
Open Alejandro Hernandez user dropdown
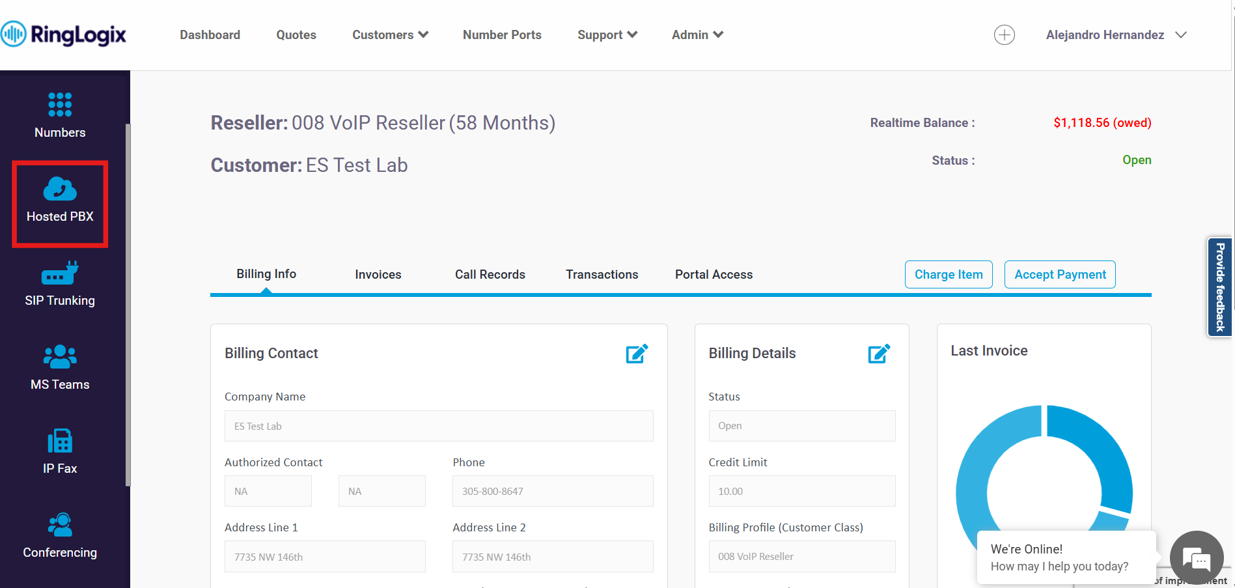[x=1116, y=35]
